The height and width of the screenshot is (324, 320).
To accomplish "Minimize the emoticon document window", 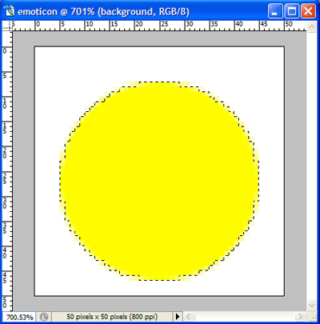I will coord(275,11).
